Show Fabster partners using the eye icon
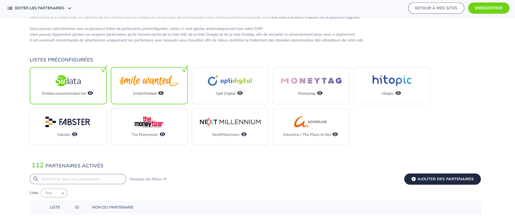This screenshot has width=515, height=216. [75, 134]
